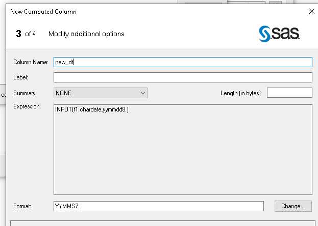Click the INPUT(t1.chardate,yymmdd8.) expression text
The image size is (318, 226).
[x=92, y=109]
